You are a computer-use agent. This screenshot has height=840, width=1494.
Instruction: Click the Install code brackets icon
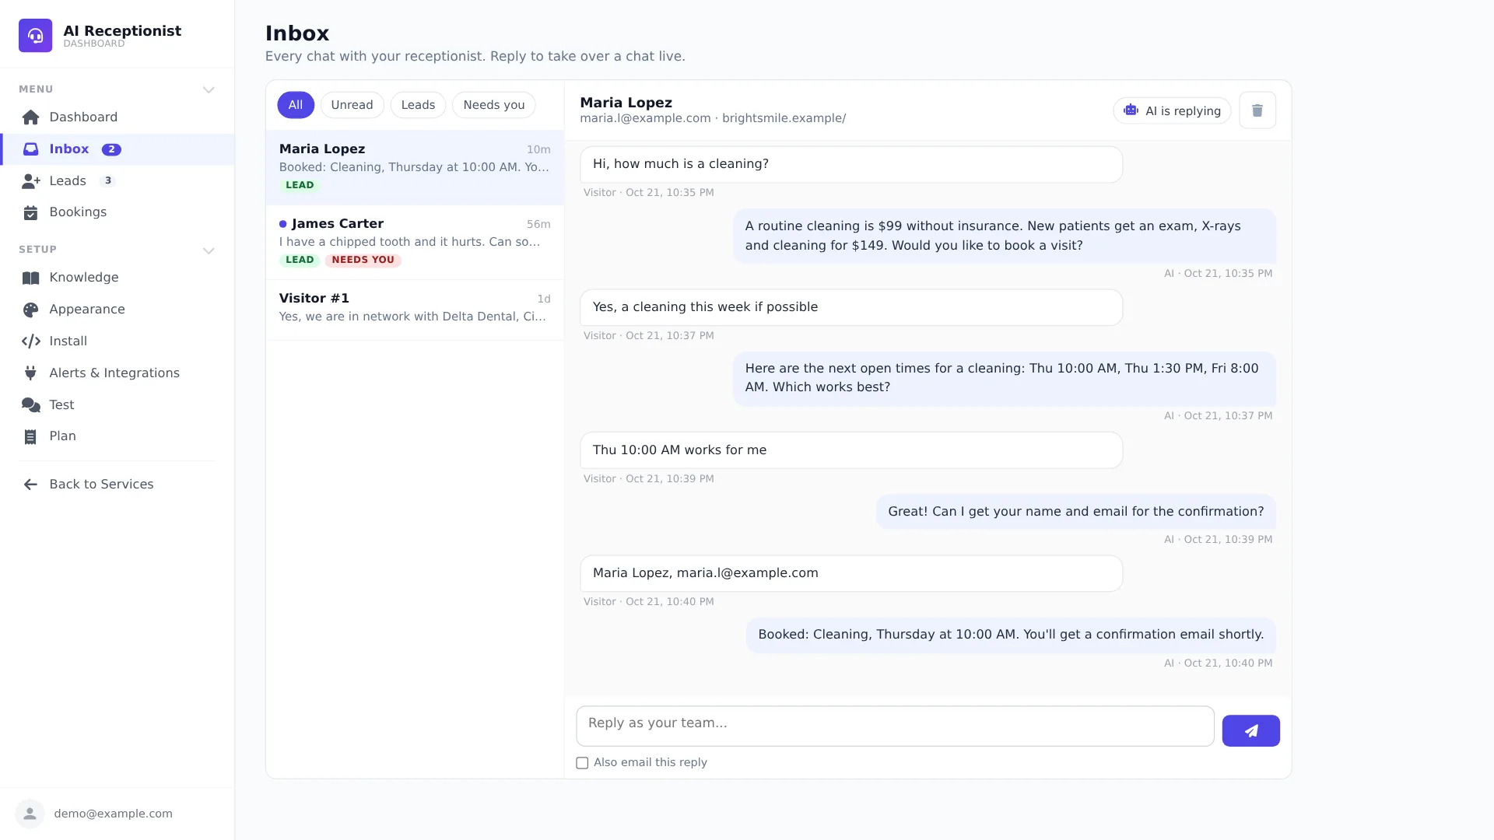coord(31,341)
